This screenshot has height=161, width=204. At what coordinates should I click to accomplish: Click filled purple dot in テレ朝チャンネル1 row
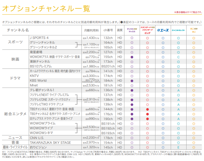[x=132, y=90]
